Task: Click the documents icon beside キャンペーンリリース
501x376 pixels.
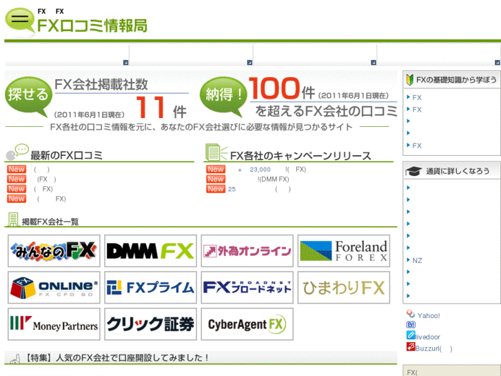Action: coord(216,152)
